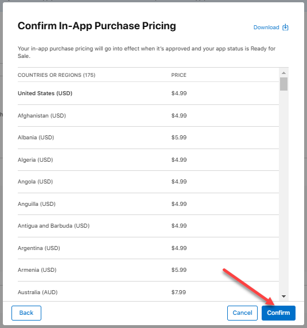Image resolution: width=307 pixels, height=328 pixels.
Task: Select the Australia (AUD) row
Action: click(x=148, y=292)
